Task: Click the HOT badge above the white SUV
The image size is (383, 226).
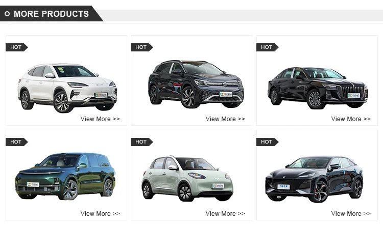Action: click(17, 47)
